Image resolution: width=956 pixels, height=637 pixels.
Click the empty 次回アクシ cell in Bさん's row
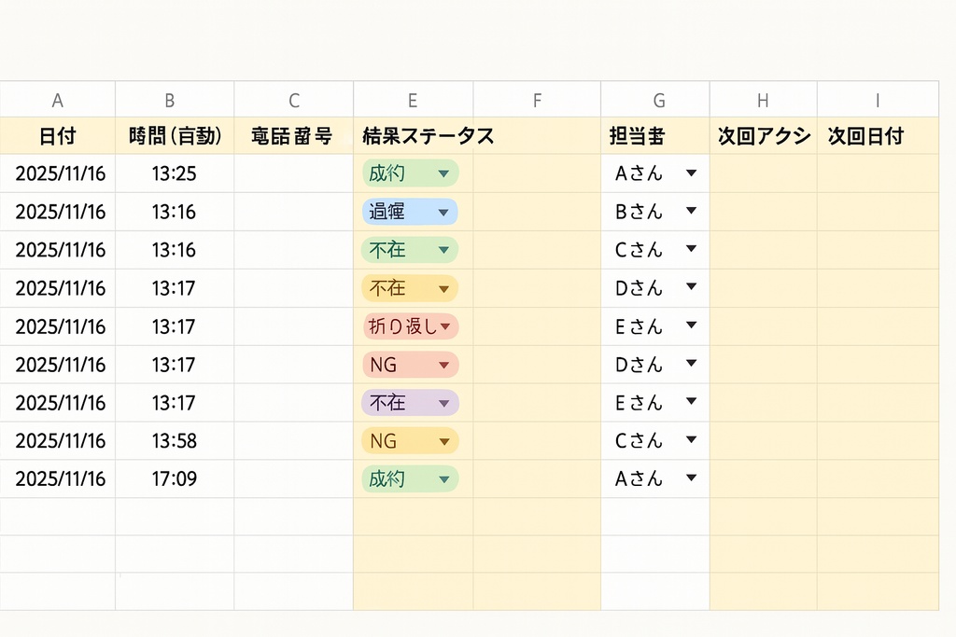coord(764,212)
